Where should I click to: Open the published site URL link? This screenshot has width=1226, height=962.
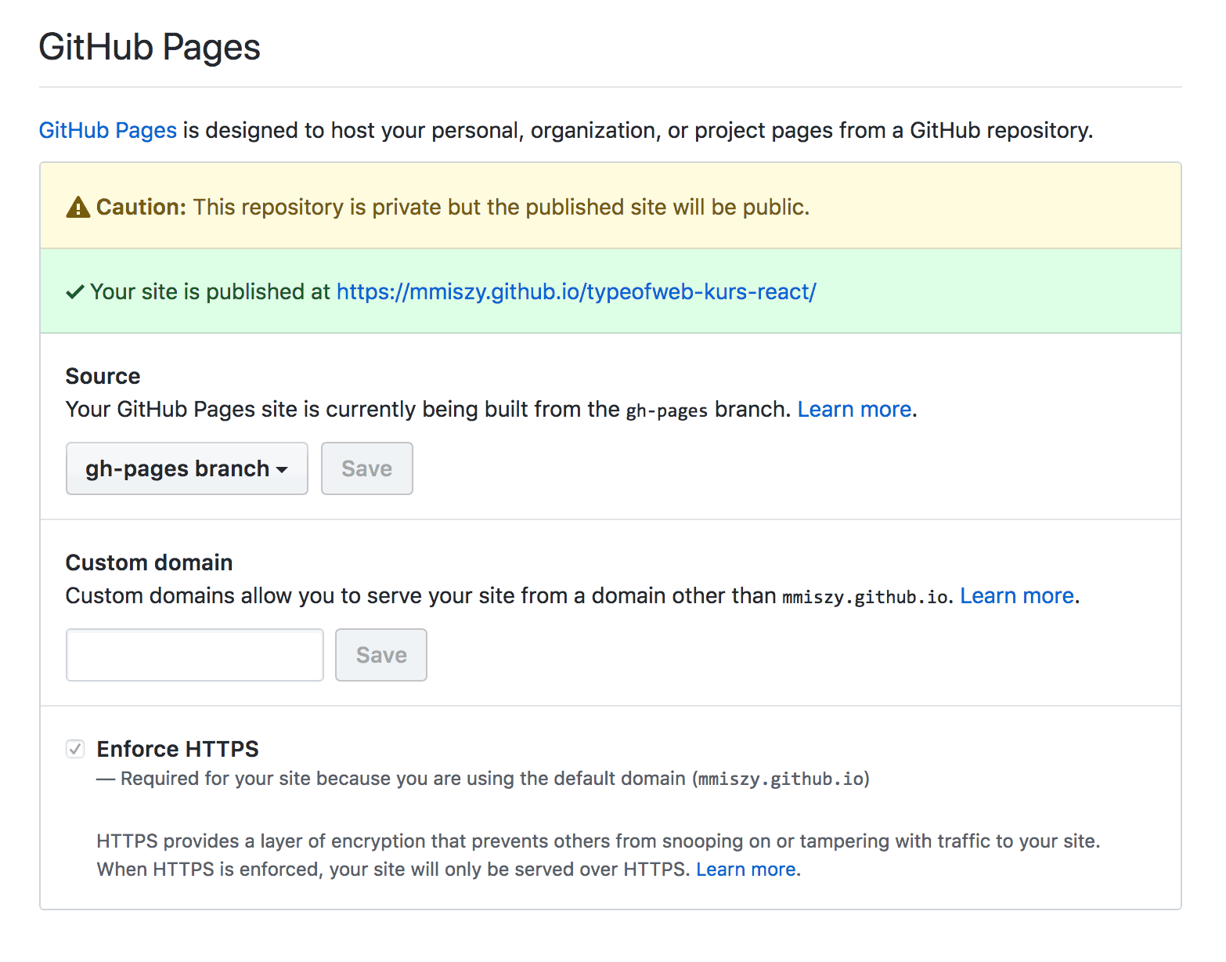(x=575, y=292)
